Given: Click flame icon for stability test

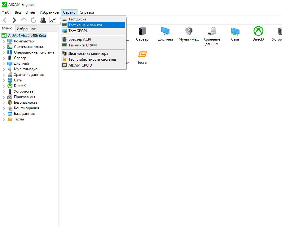Looking at the screenshot, I should (x=64, y=59).
